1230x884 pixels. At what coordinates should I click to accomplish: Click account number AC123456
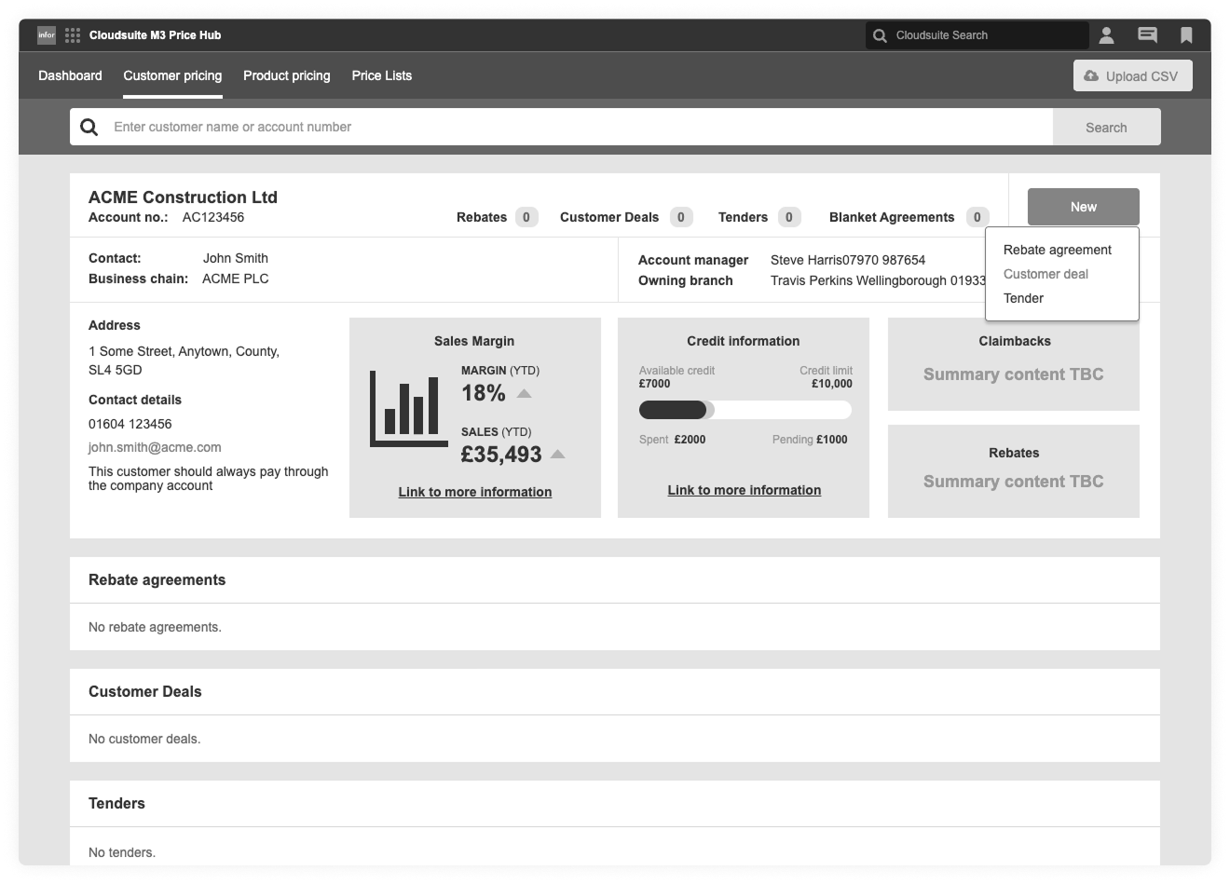coord(213,217)
